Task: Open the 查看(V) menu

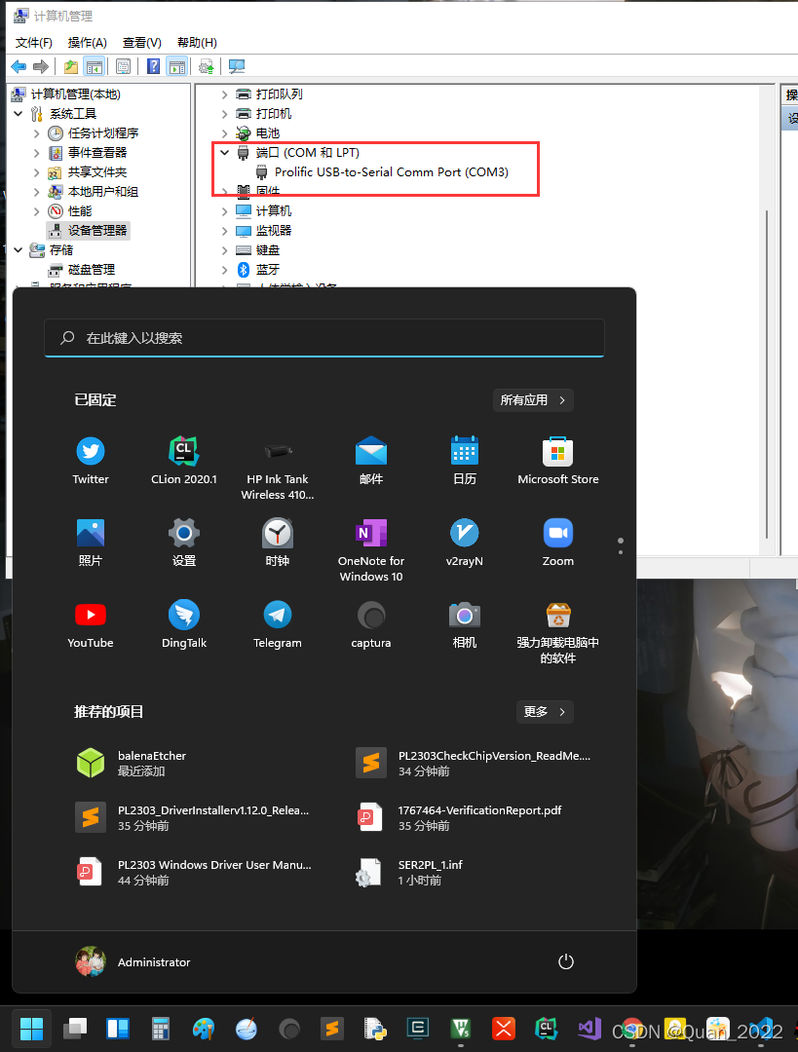Action: tap(141, 42)
